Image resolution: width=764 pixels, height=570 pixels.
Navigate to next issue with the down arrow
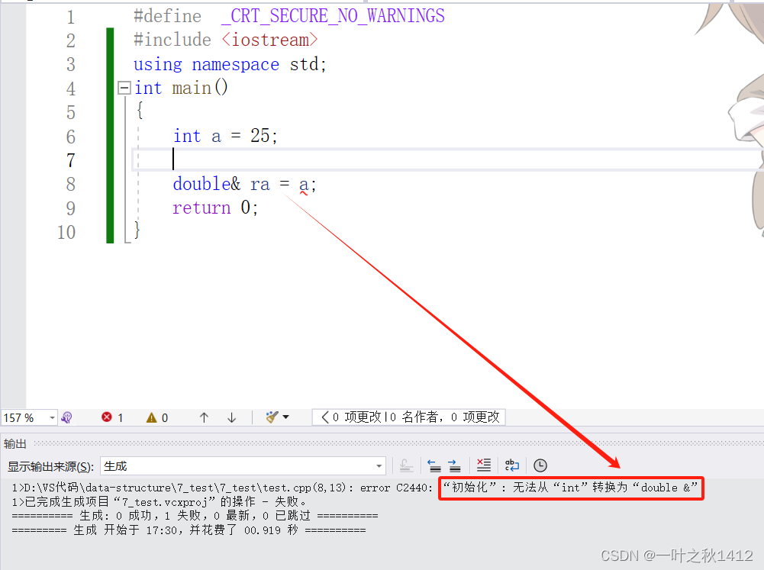tap(230, 417)
